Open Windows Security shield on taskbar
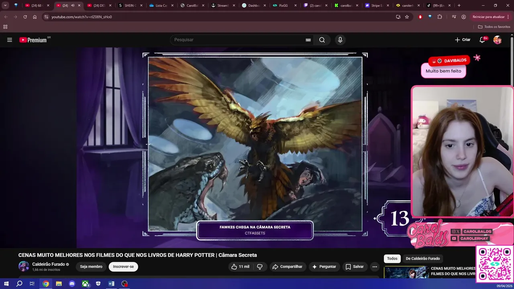Image resolution: width=514 pixels, height=289 pixels. pos(98,284)
